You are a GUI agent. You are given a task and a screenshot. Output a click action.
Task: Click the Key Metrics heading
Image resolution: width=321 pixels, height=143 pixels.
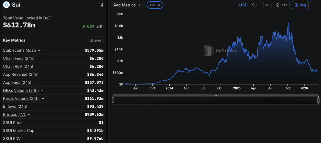(x=14, y=40)
